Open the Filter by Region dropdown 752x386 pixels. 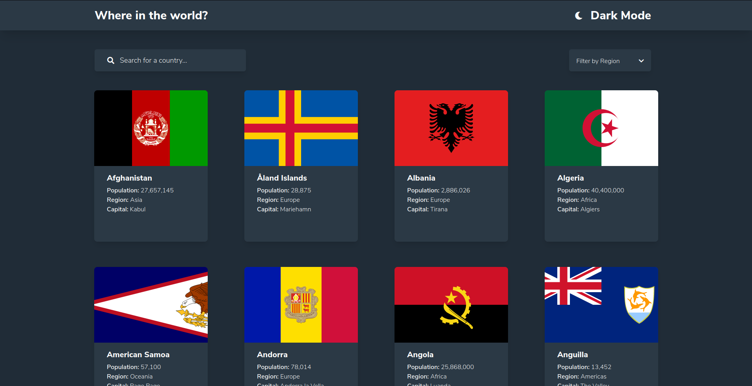coord(609,60)
